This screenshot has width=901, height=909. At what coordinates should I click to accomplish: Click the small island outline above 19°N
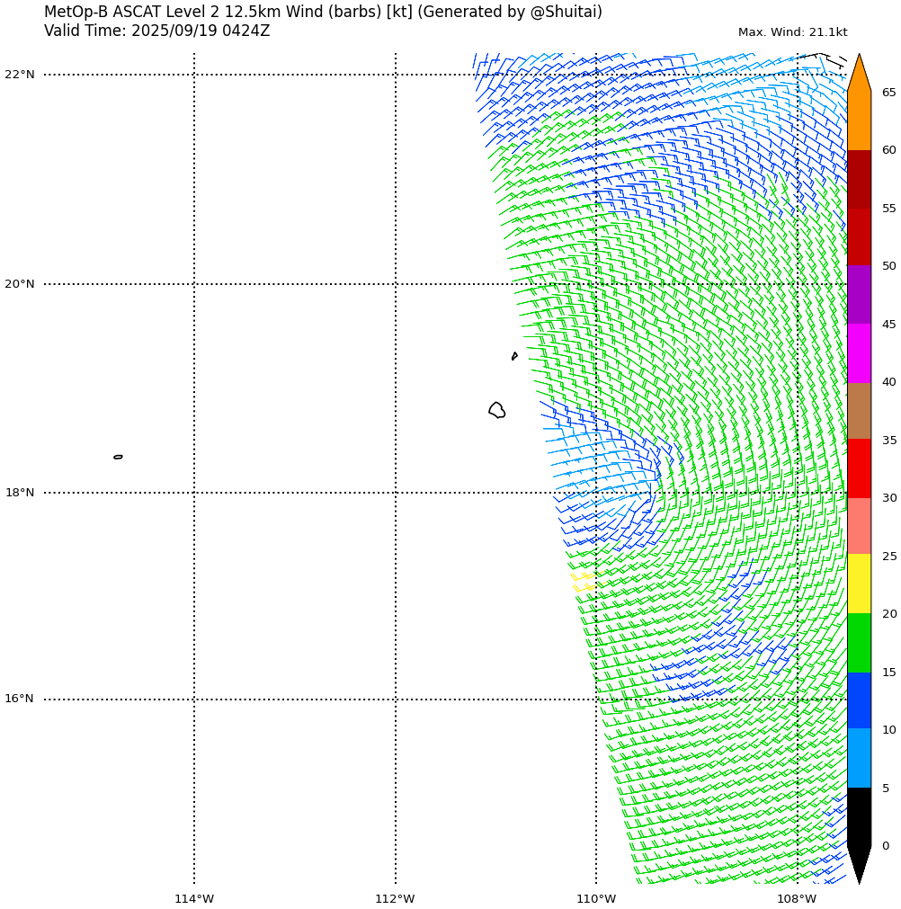tap(514, 356)
